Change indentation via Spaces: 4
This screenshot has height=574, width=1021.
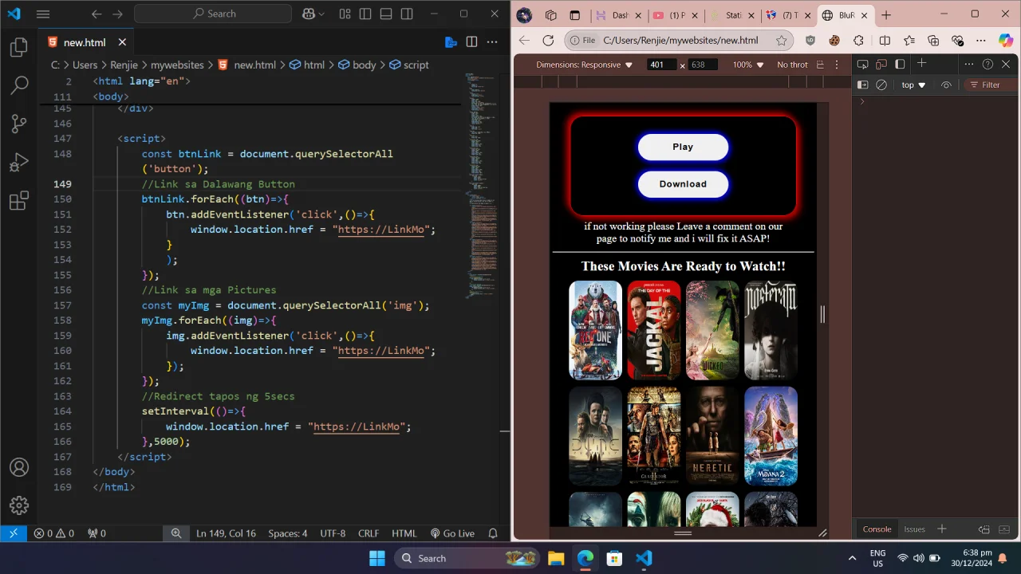tap(287, 533)
